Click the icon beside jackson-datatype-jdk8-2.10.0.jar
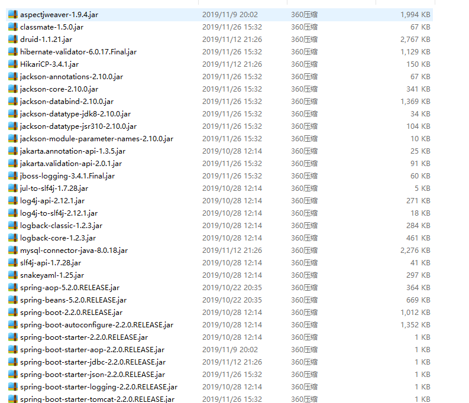Image resolution: width=469 pixels, height=403 pixels. 13,114
